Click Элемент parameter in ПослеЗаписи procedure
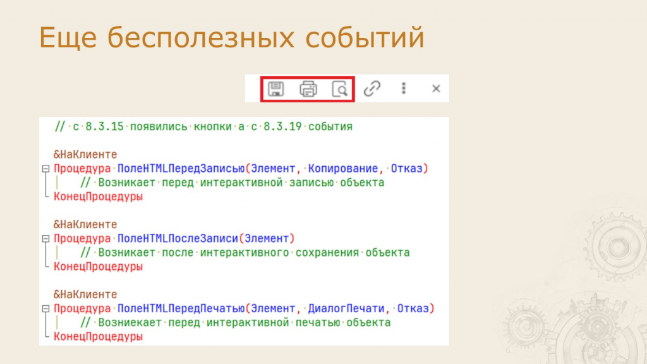Viewport: 647px width, 364px height. (x=267, y=238)
